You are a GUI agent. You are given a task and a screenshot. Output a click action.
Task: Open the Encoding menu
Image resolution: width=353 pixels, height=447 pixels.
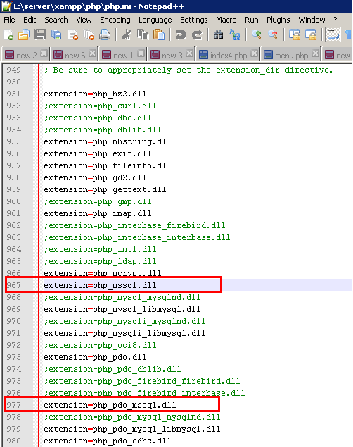coord(115,20)
